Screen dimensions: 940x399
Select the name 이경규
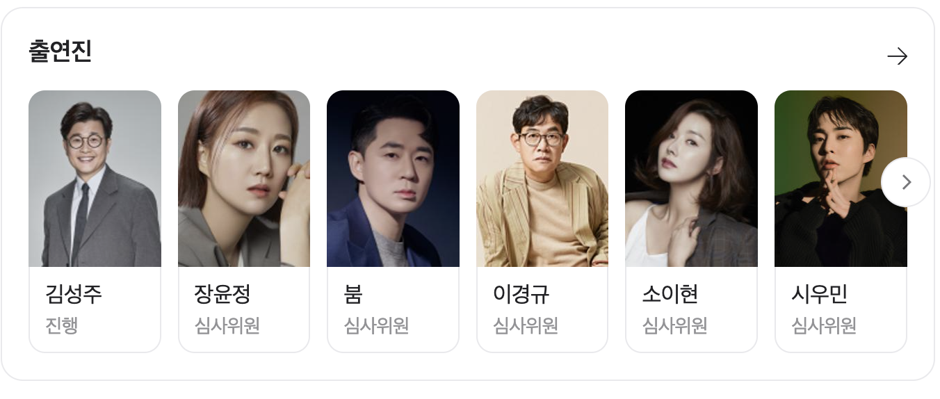pyautogui.click(x=521, y=294)
